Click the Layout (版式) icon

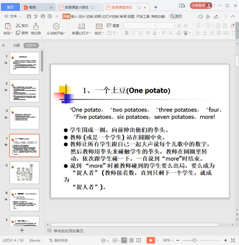[99, 26]
